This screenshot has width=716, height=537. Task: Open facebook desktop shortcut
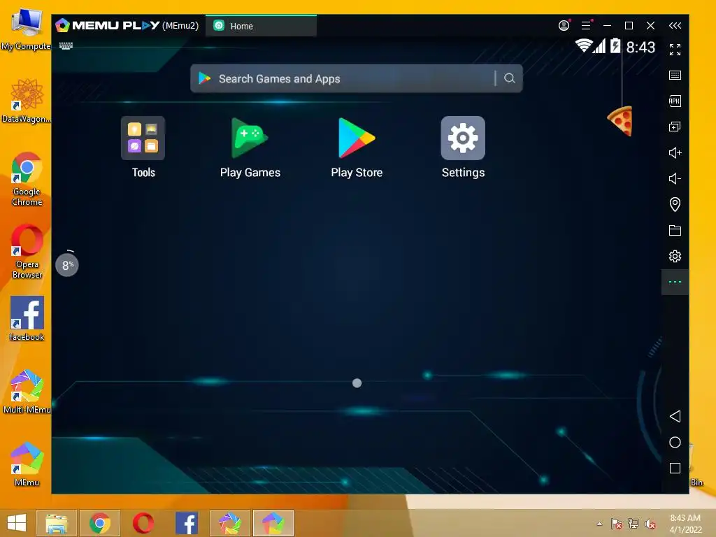coord(27,318)
